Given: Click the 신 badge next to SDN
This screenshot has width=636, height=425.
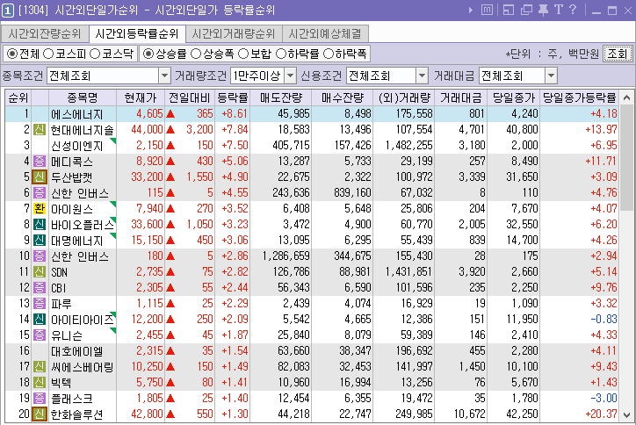Looking at the screenshot, I should coord(40,272).
